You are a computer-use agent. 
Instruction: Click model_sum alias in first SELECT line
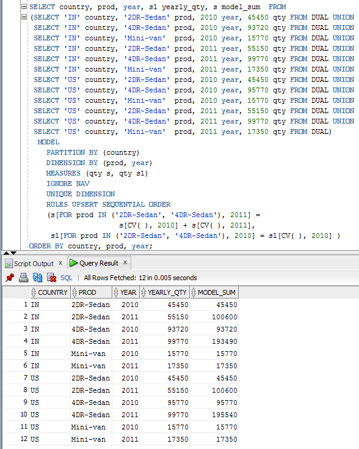(241, 7)
